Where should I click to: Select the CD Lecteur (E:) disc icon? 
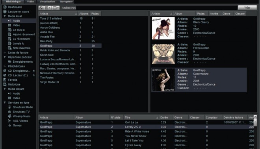[5, 75]
